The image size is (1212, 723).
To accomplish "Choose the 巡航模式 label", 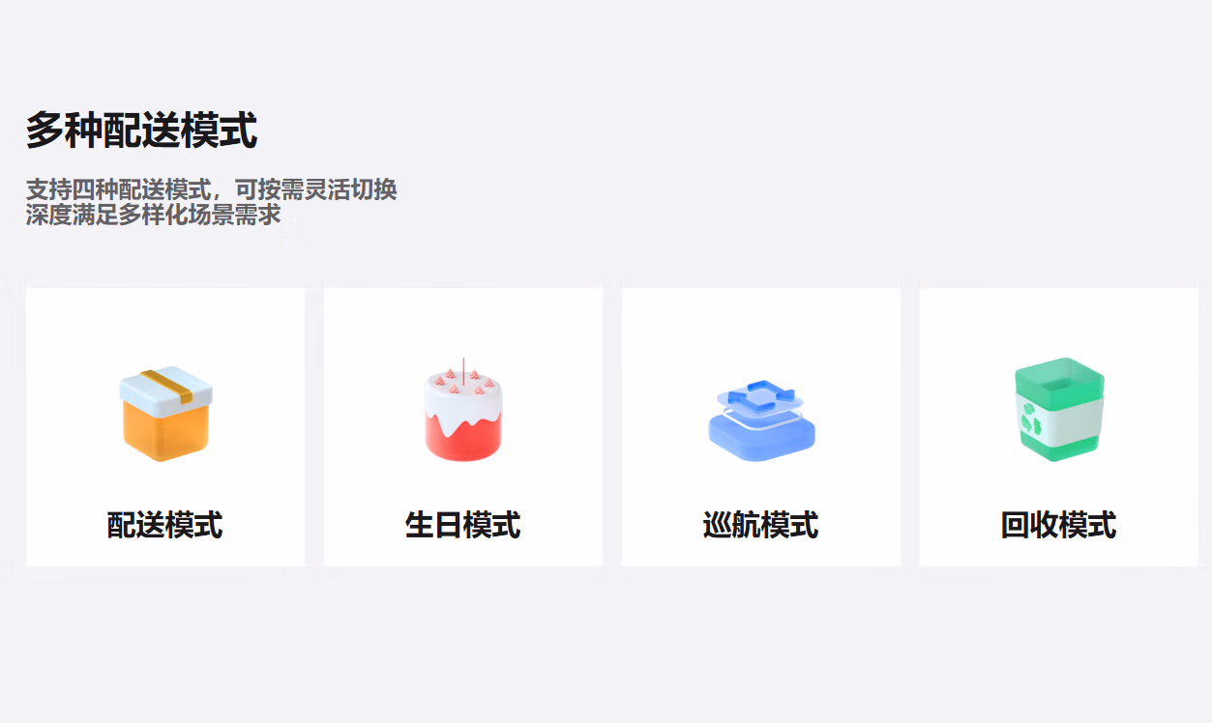I will [x=761, y=526].
